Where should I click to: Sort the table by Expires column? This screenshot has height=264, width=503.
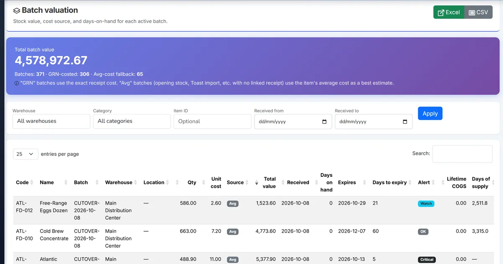point(352,182)
